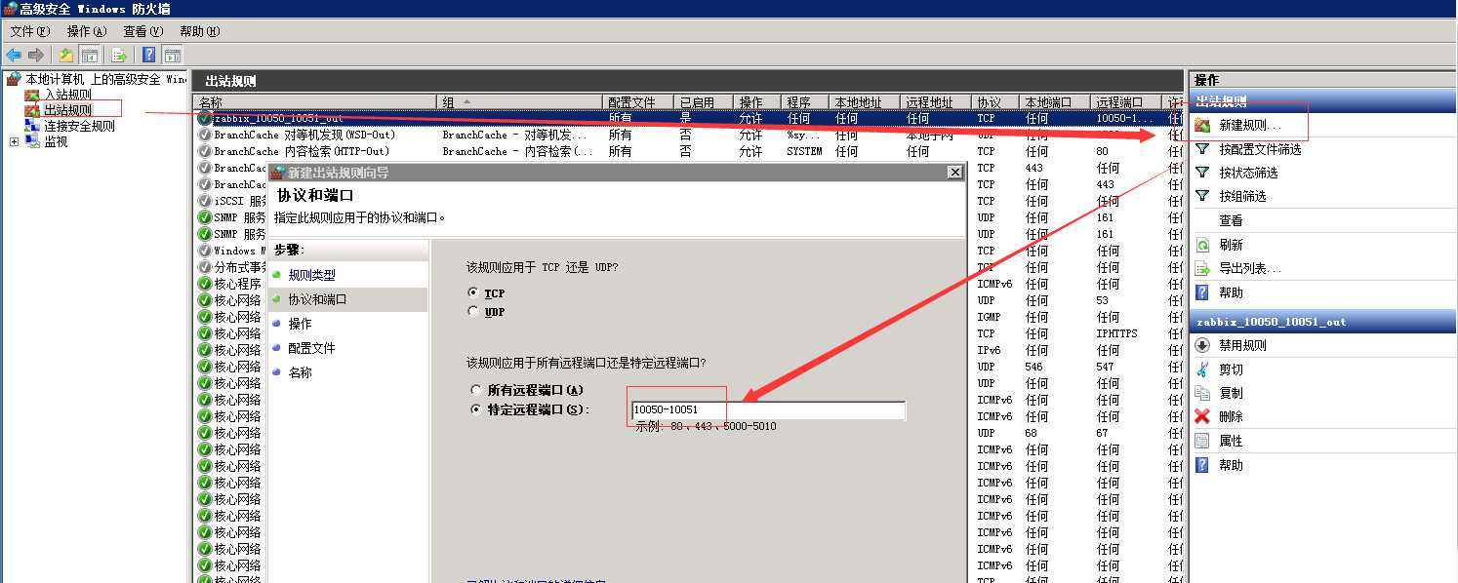Click the enabled check icon of zabbix rule

point(204,118)
